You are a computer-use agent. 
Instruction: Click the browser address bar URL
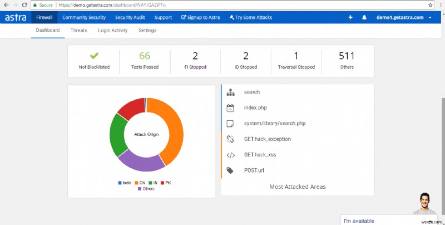[112, 5]
